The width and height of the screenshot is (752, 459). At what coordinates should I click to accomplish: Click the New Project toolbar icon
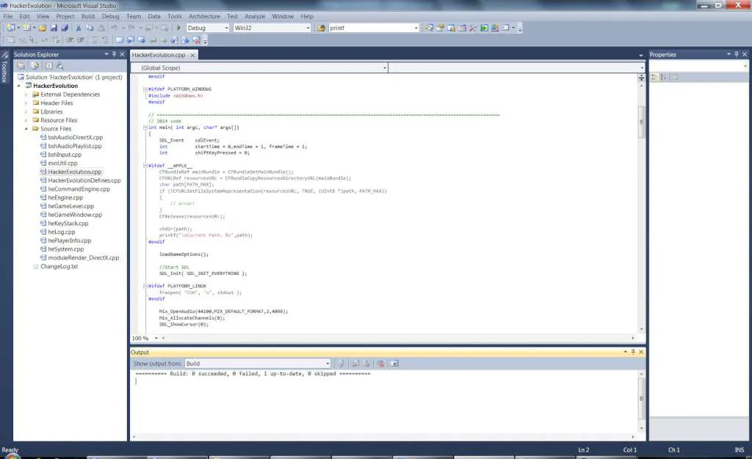tap(10, 29)
